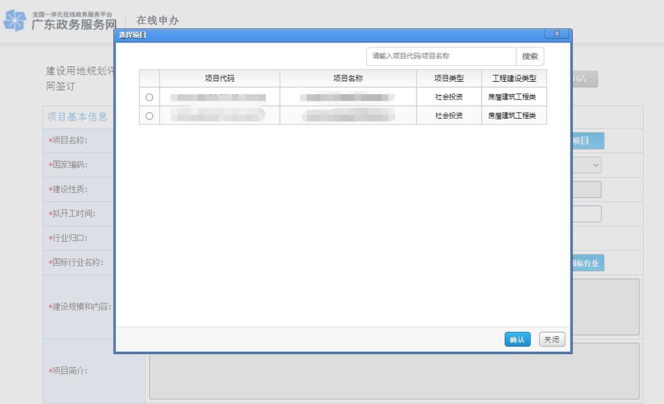
Task: Open the 国家编码 dropdown arrow
Action: (x=595, y=165)
